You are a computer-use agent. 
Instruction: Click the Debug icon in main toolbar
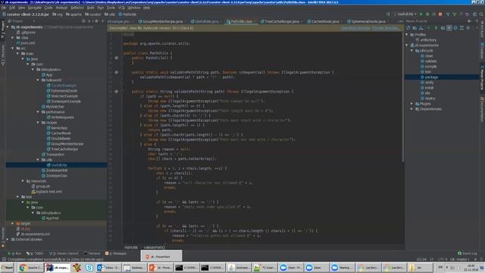click(427, 14)
